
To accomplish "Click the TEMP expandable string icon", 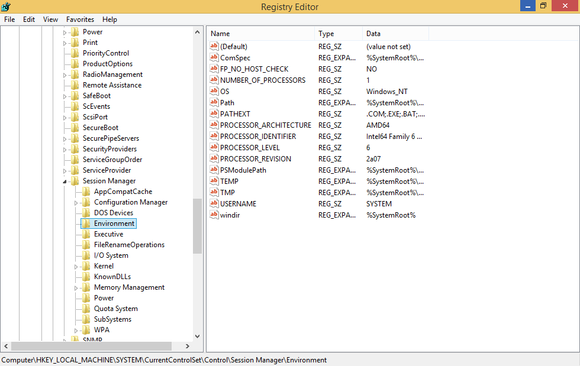I will 214,181.
